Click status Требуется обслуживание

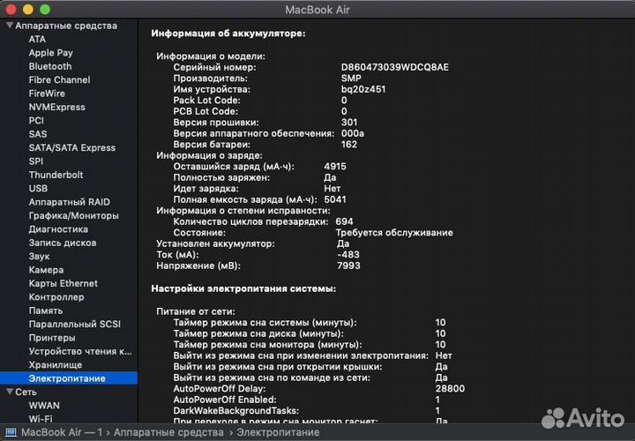click(394, 233)
